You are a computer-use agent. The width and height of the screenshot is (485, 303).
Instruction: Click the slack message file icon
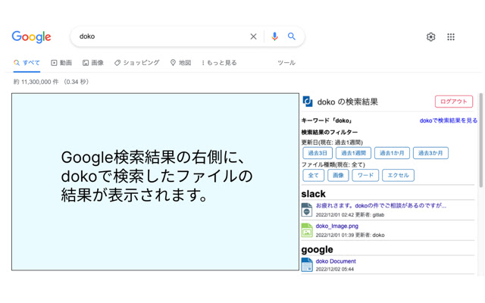[x=306, y=210]
